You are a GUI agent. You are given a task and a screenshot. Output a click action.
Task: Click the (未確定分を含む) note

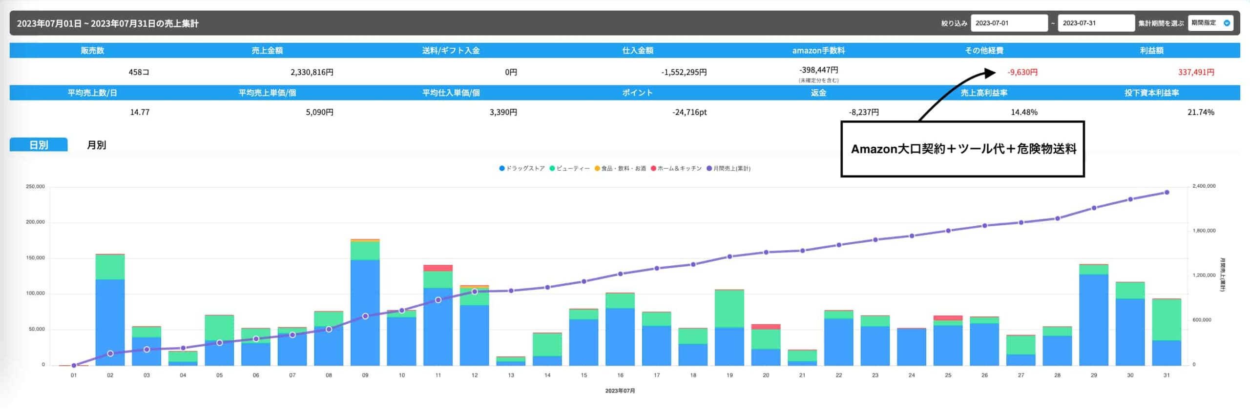tap(818, 80)
